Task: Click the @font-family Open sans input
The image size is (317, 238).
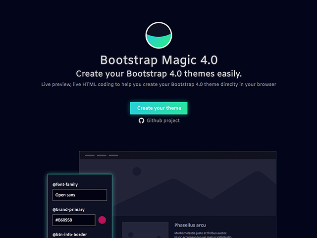Action: coord(80,195)
